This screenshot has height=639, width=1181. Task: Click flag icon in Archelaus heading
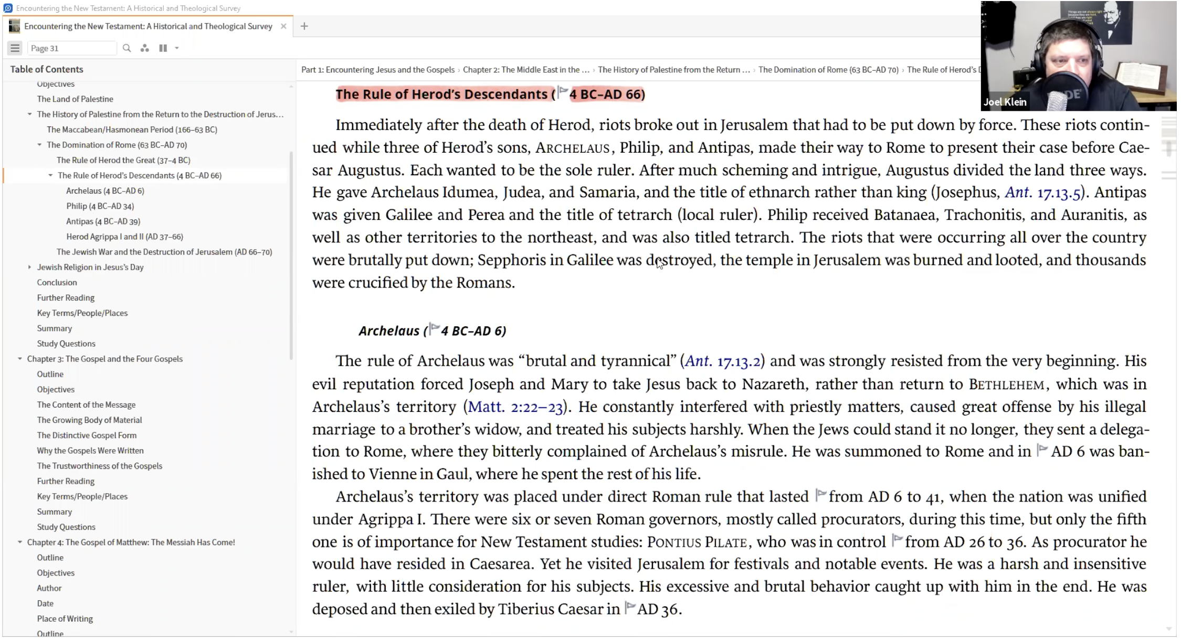434,328
